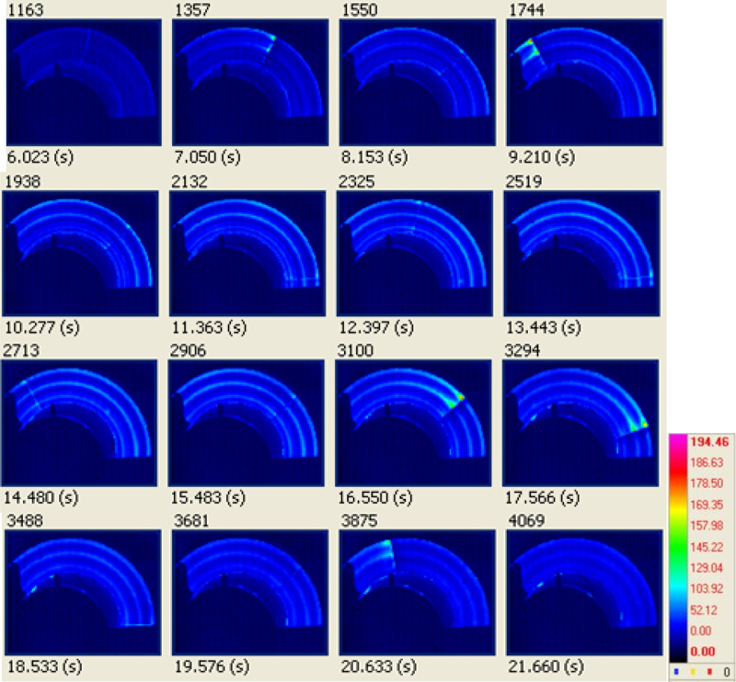This screenshot has height=682, width=736.
Task: Open frame 1938 at 10.277 seconds
Action: point(85,248)
